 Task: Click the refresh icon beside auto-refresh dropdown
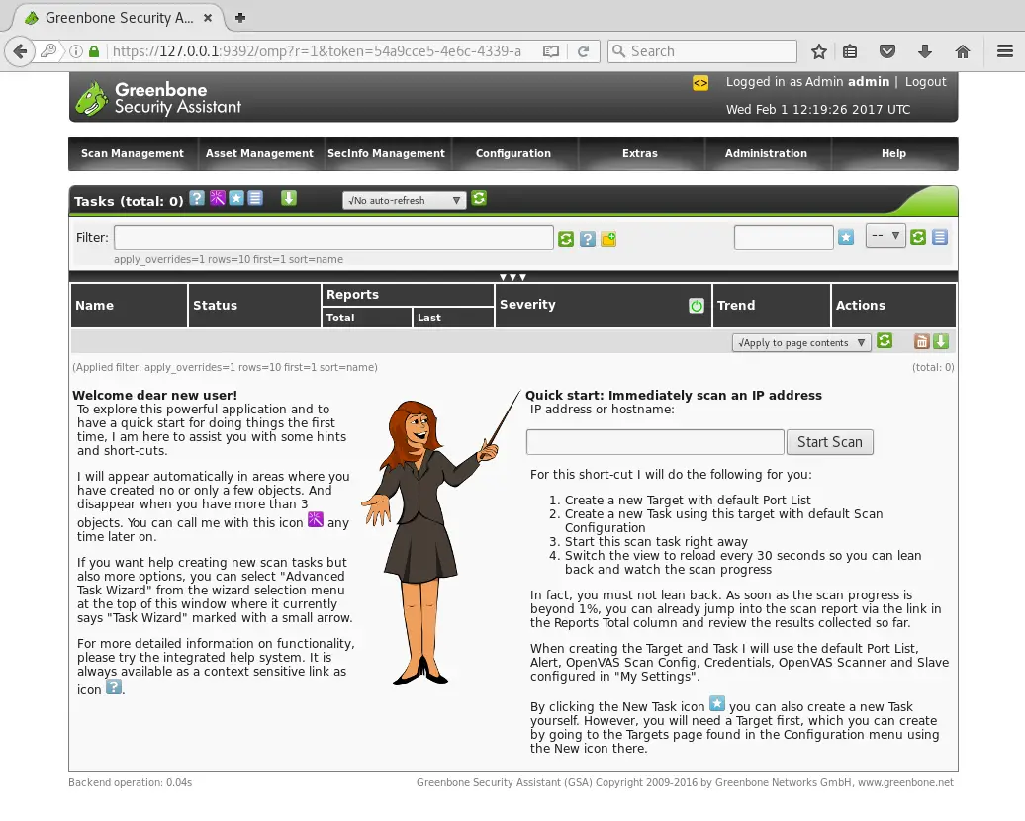pos(479,198)
